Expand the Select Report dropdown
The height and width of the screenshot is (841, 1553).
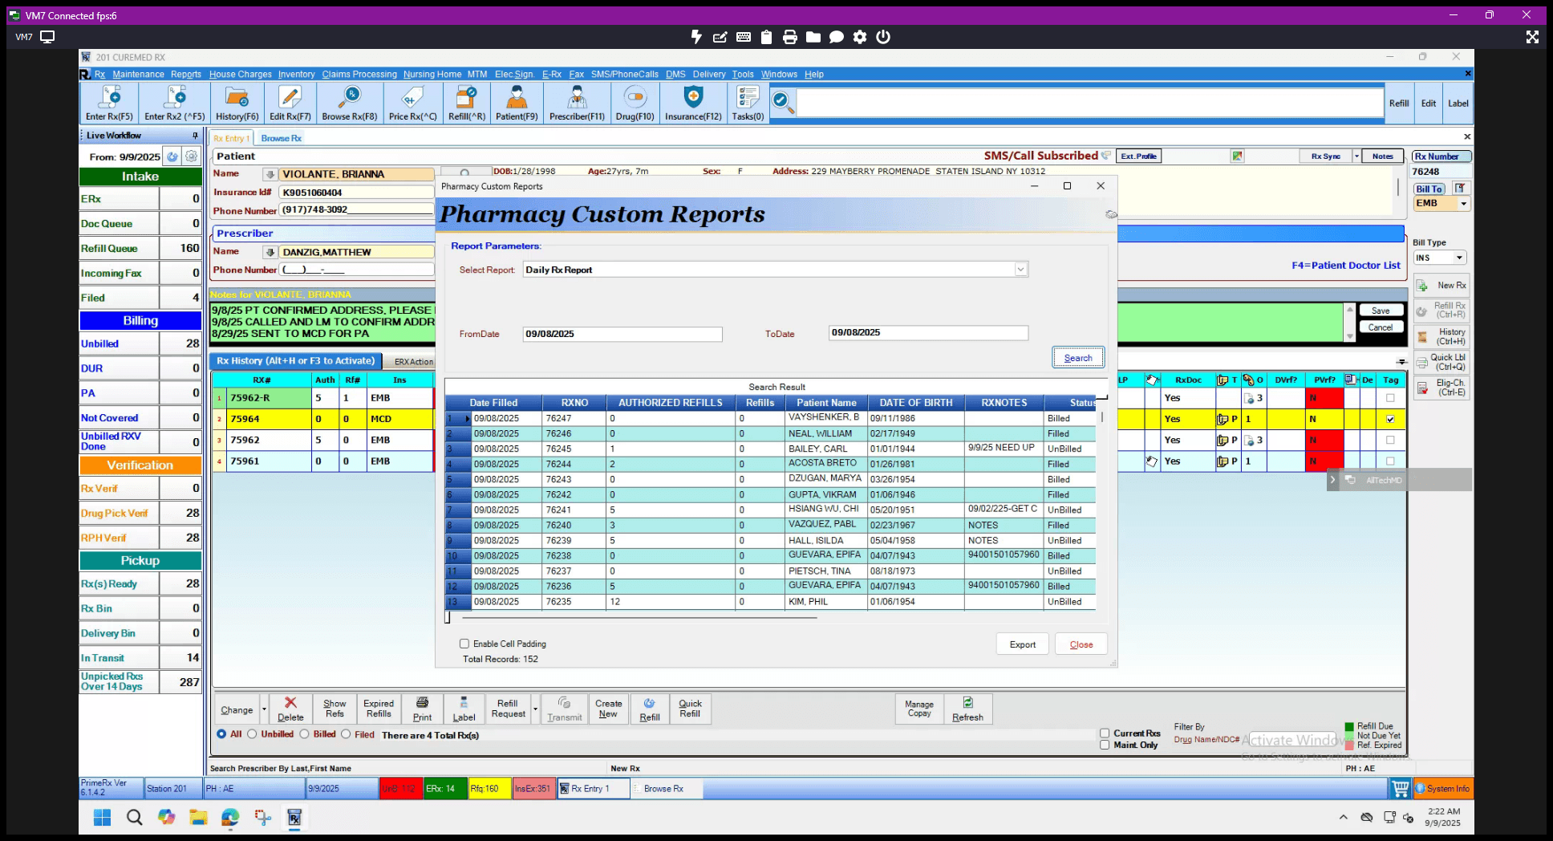1020,270
